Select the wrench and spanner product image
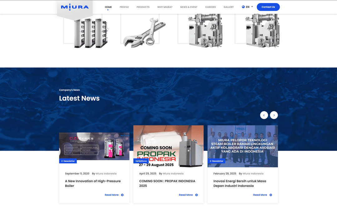This screenshot has width=337, height=210. pyautogui.click(x=144, y=32)
